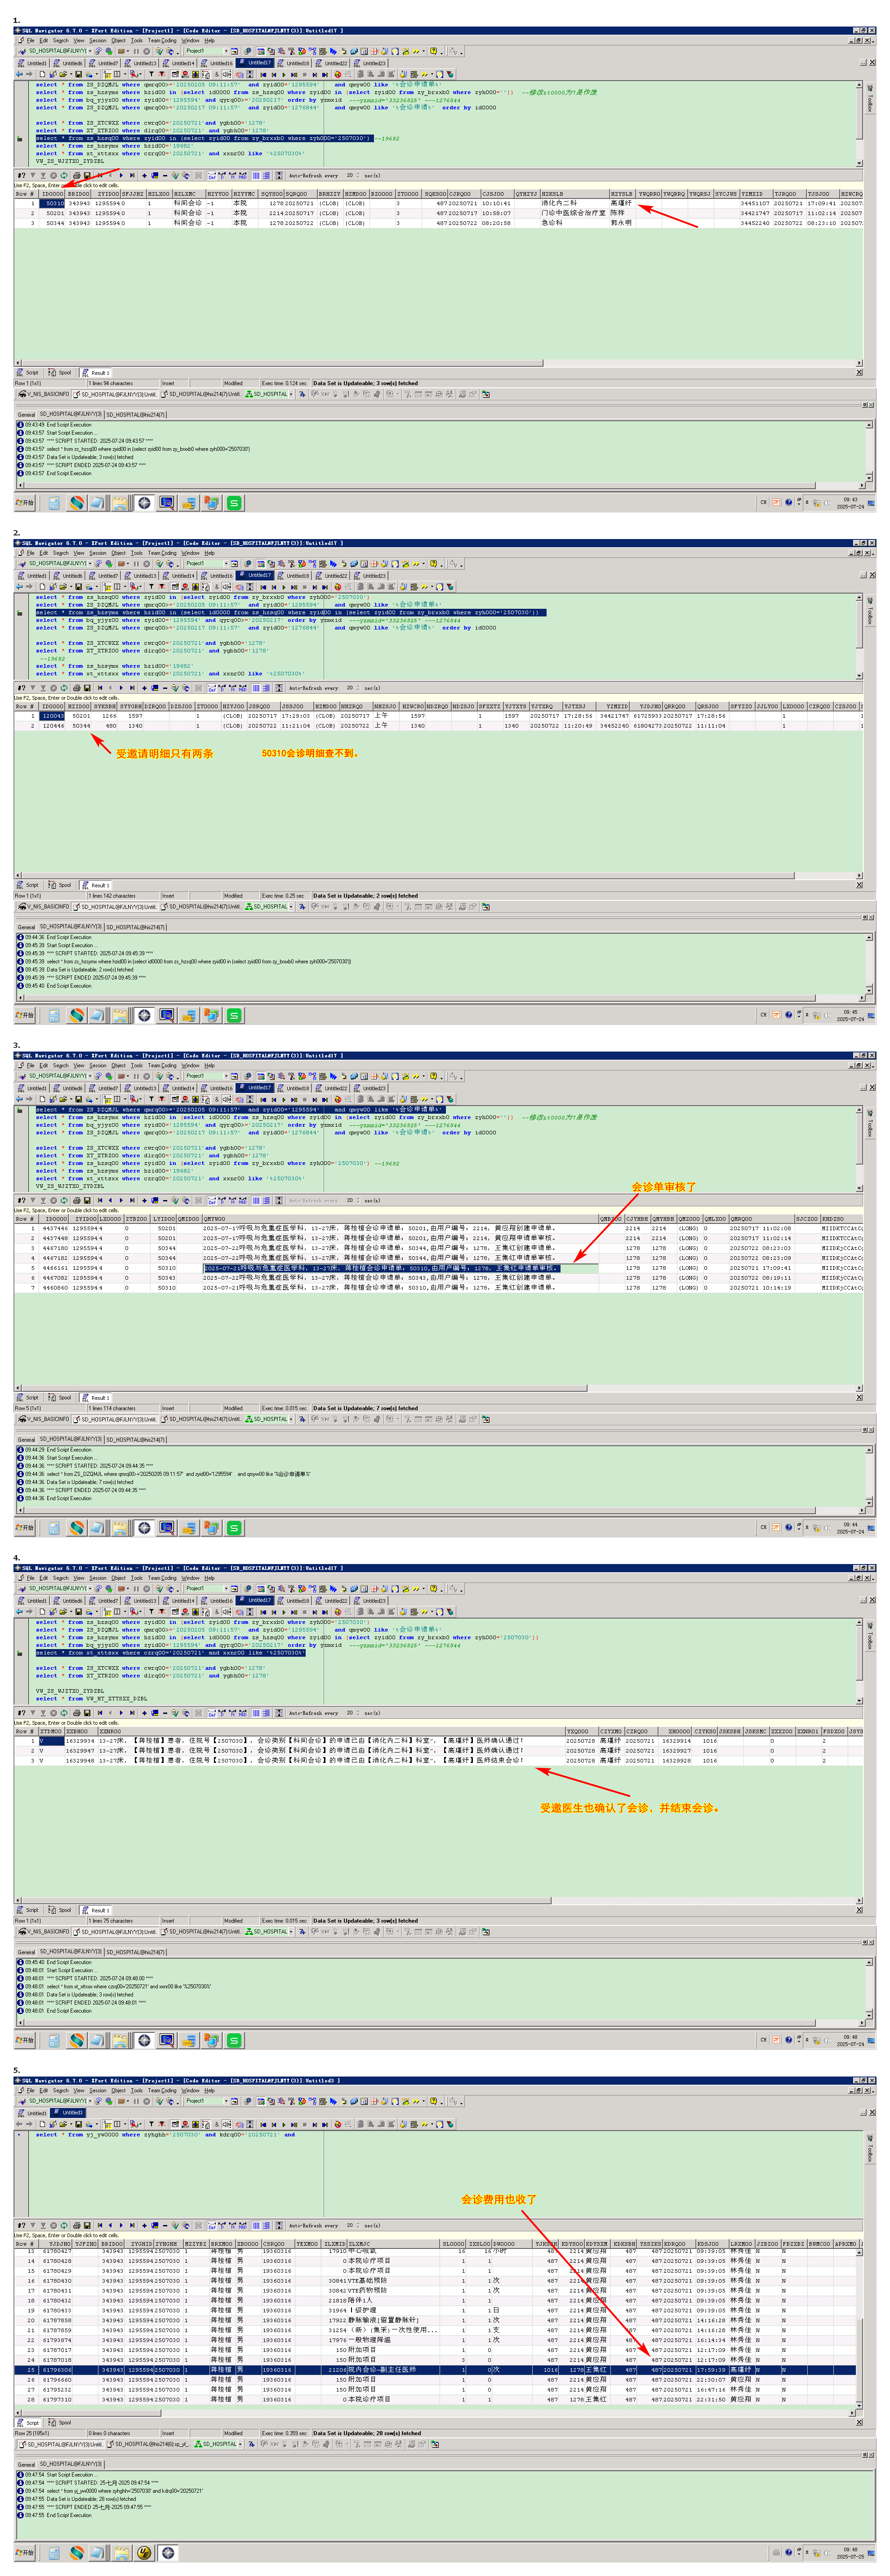In screenshot 1, open the File menu
This screenshot has width=890, height=2576.
[x=30, y=41]
